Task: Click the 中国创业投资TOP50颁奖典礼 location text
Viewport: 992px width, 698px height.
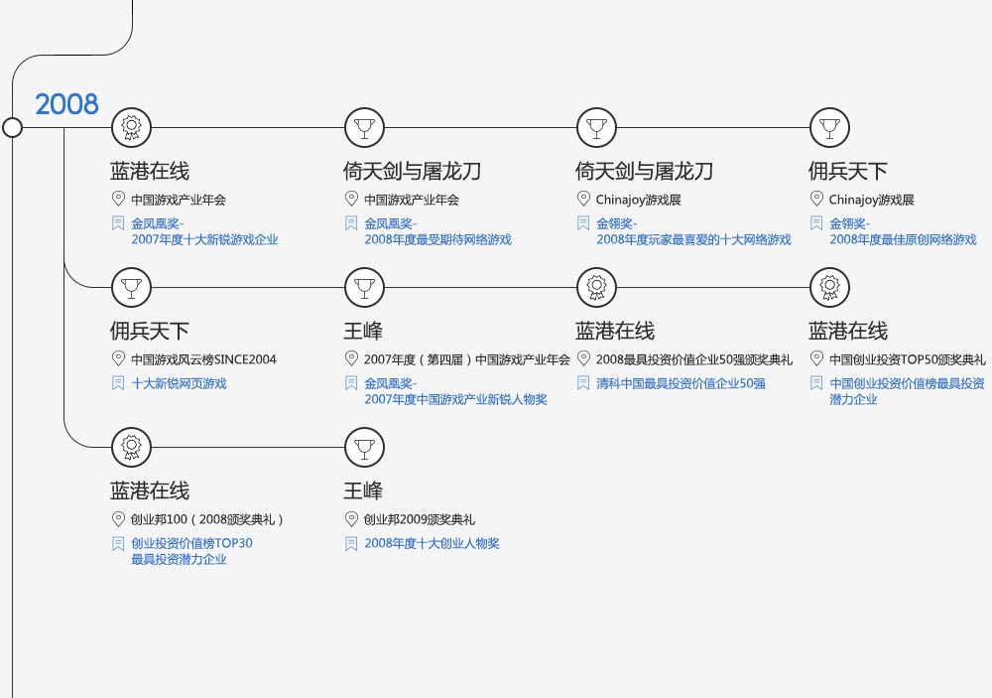Action: (908, 359)
